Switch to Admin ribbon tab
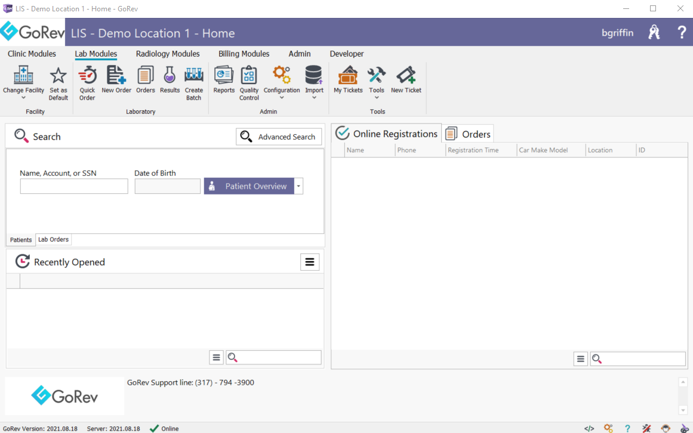Viewport: 693px width, 433px height. pos(300,54)
